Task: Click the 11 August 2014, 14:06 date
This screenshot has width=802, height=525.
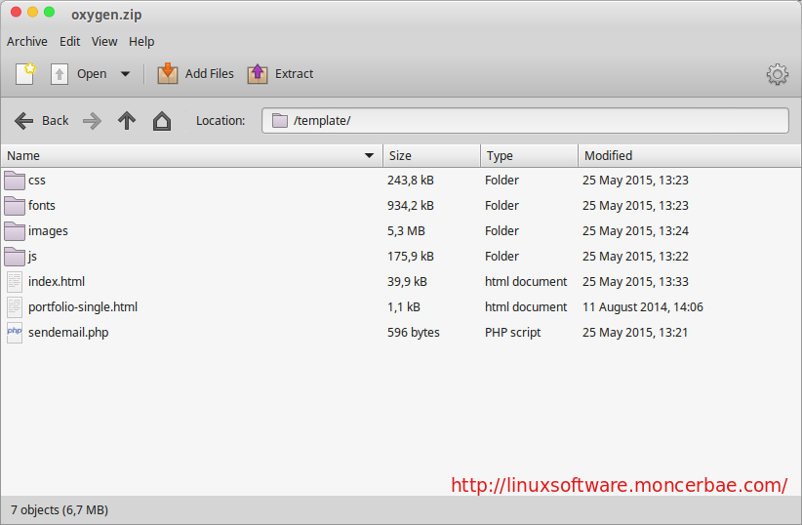Action: pyautogui.click(x=642, y=307)
